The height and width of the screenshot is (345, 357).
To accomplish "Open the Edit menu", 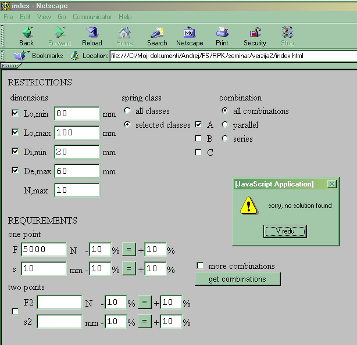I will [25, 17].
